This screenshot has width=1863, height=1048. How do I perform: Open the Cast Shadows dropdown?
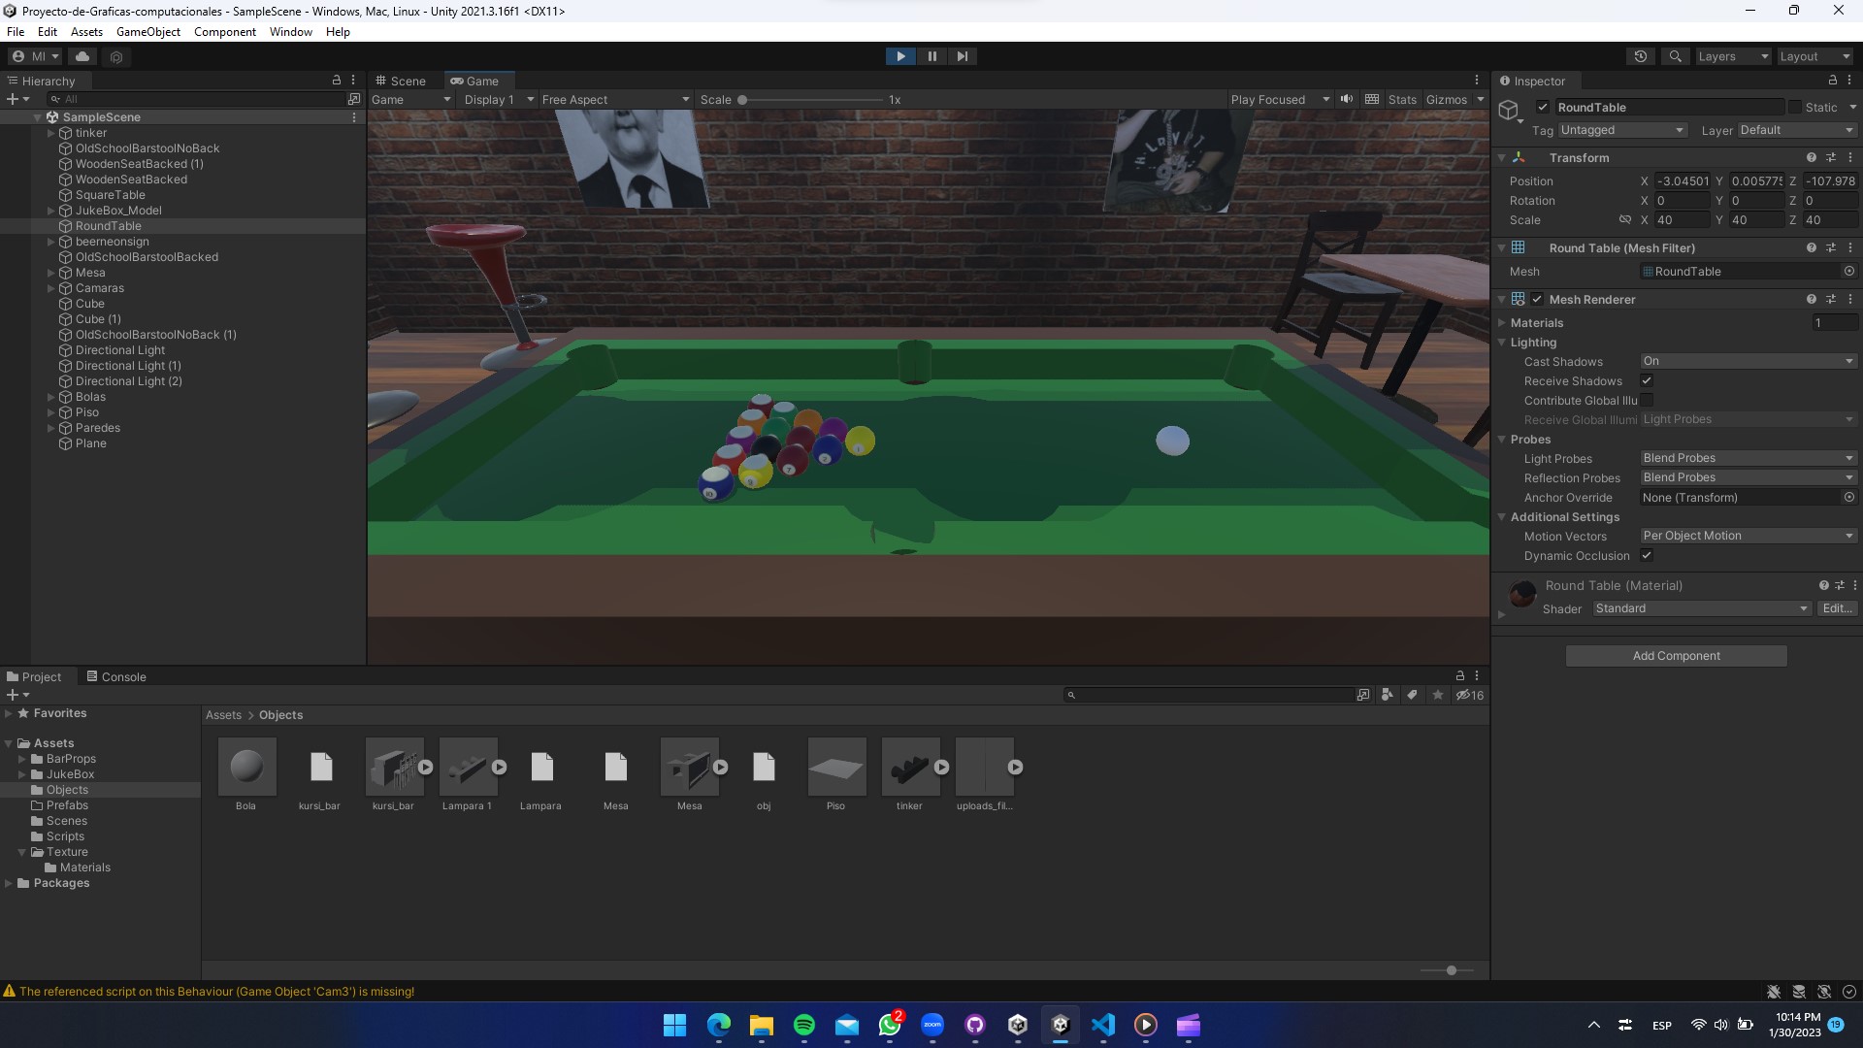[1748, 361]
